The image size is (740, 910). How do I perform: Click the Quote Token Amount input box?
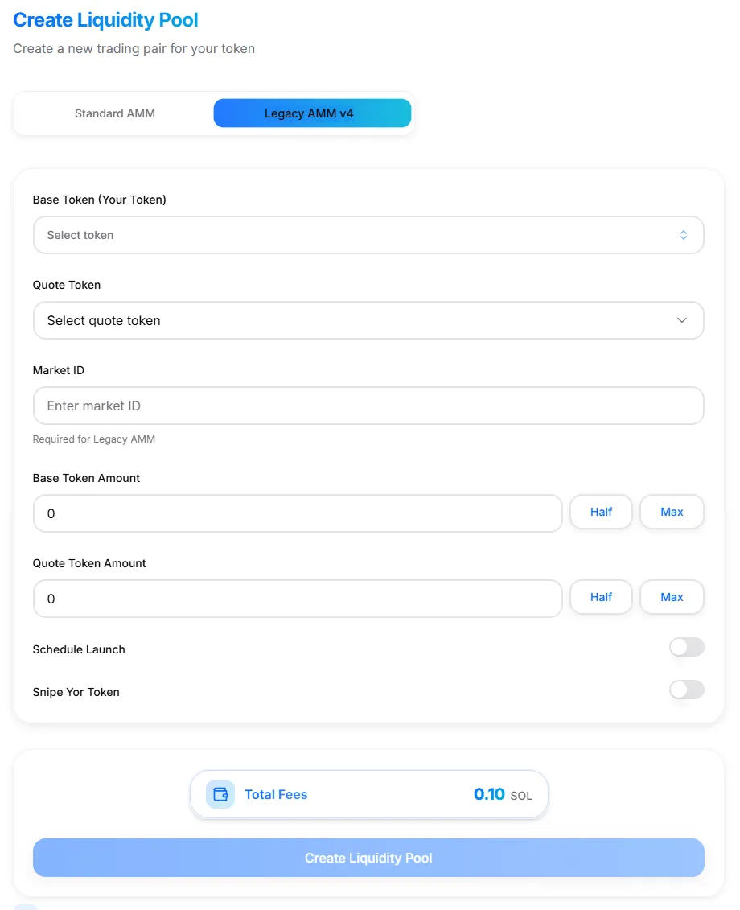tap(297, 599)
